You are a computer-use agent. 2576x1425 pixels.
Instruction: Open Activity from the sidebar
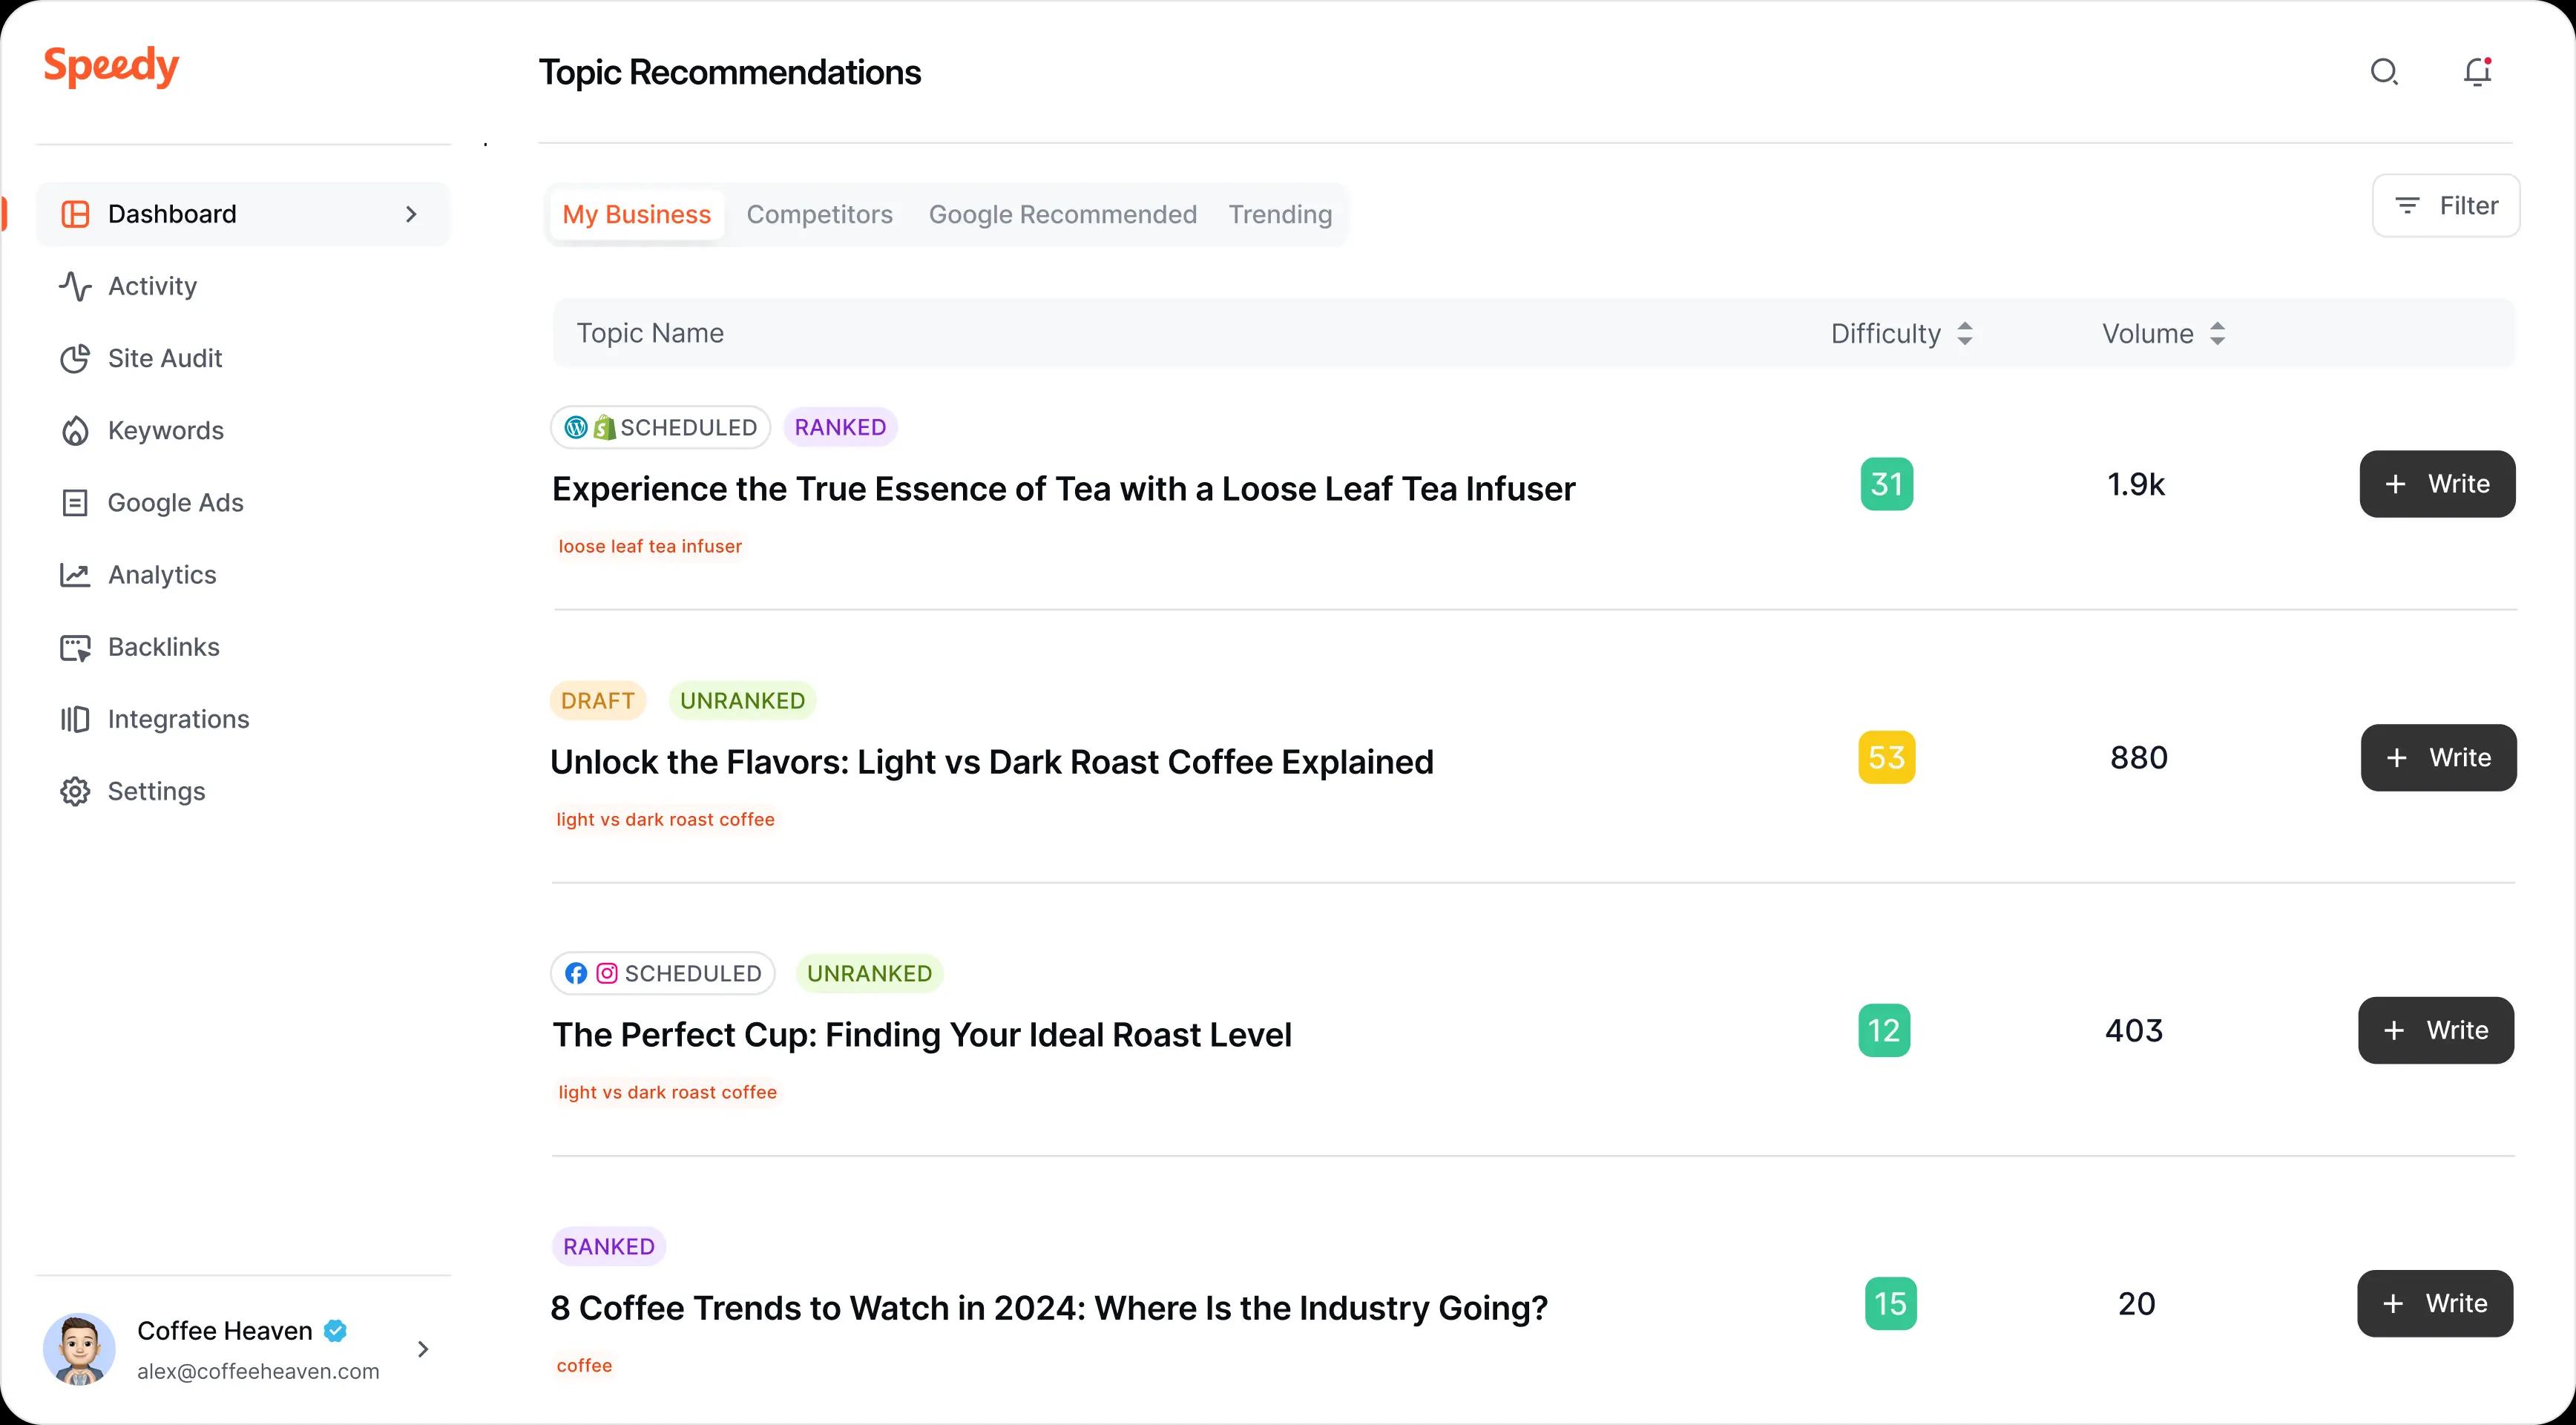tap(152, 286)
